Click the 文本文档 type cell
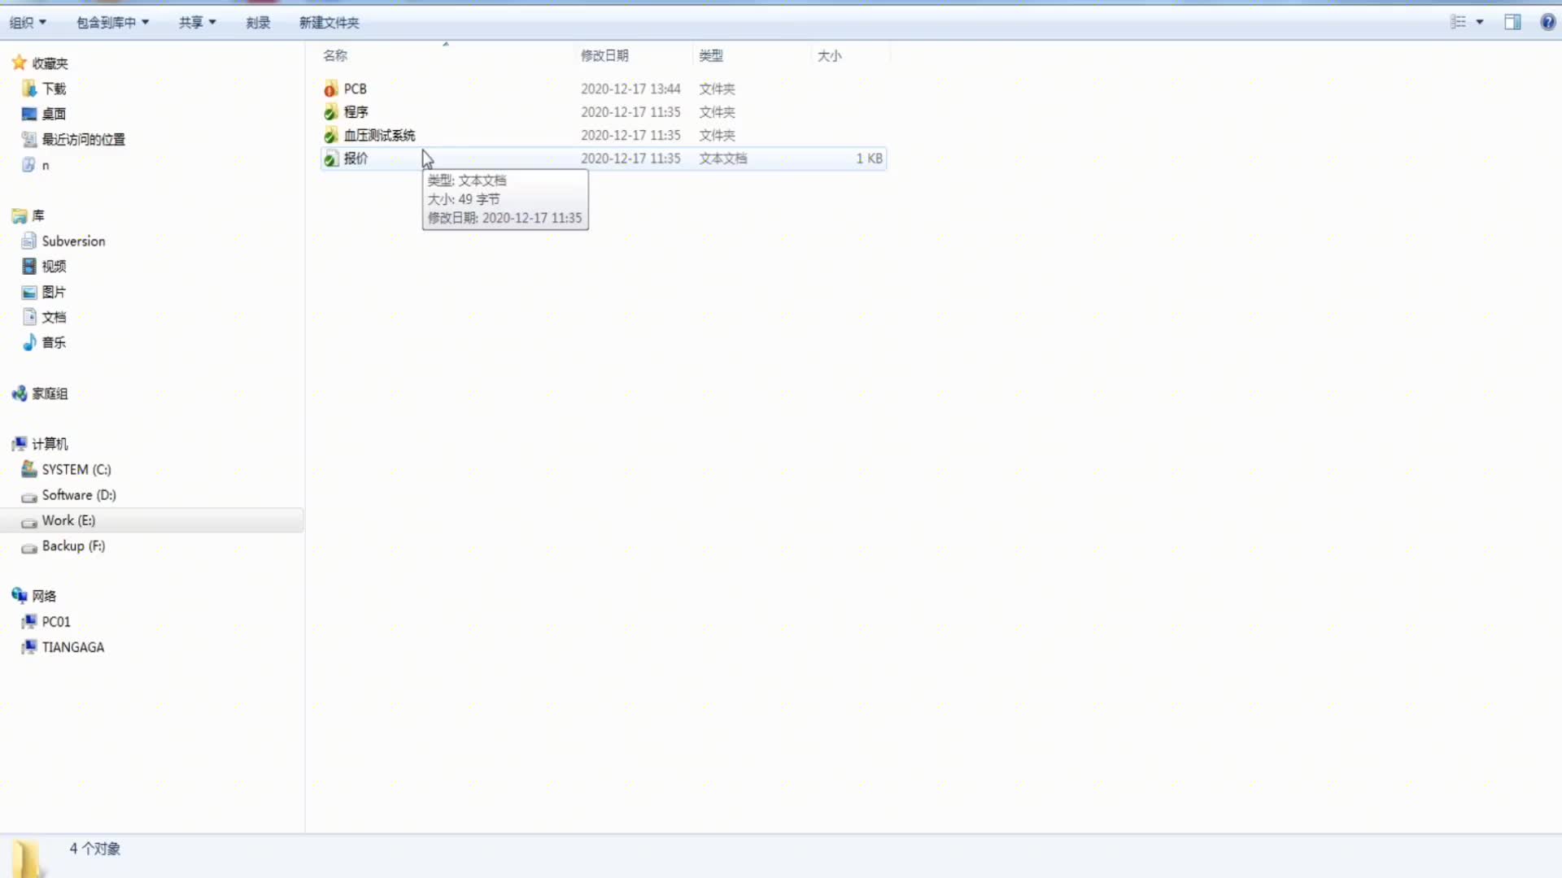Screen dimensions: 1562x878 723,159
